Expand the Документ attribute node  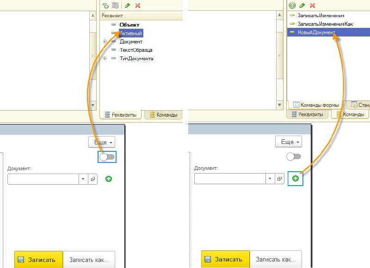point(105,42)
